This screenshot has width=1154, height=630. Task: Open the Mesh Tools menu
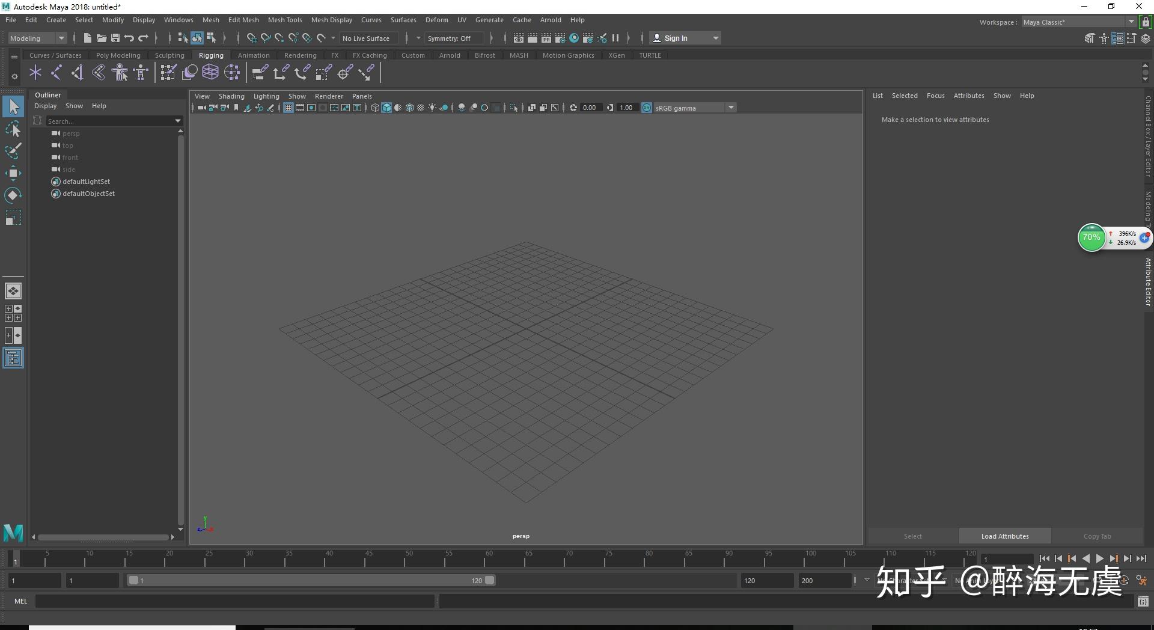(285, 20)
